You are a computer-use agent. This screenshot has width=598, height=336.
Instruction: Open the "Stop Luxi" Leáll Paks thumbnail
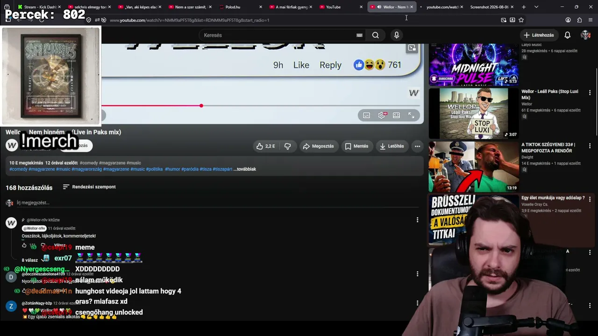474,113
